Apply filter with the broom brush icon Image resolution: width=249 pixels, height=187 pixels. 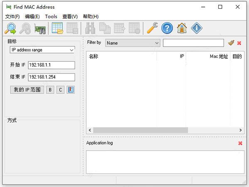231,43
